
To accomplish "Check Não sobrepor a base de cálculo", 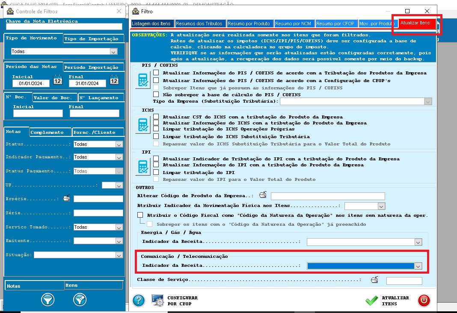I will pyautogui.click(x=156, y=94).
